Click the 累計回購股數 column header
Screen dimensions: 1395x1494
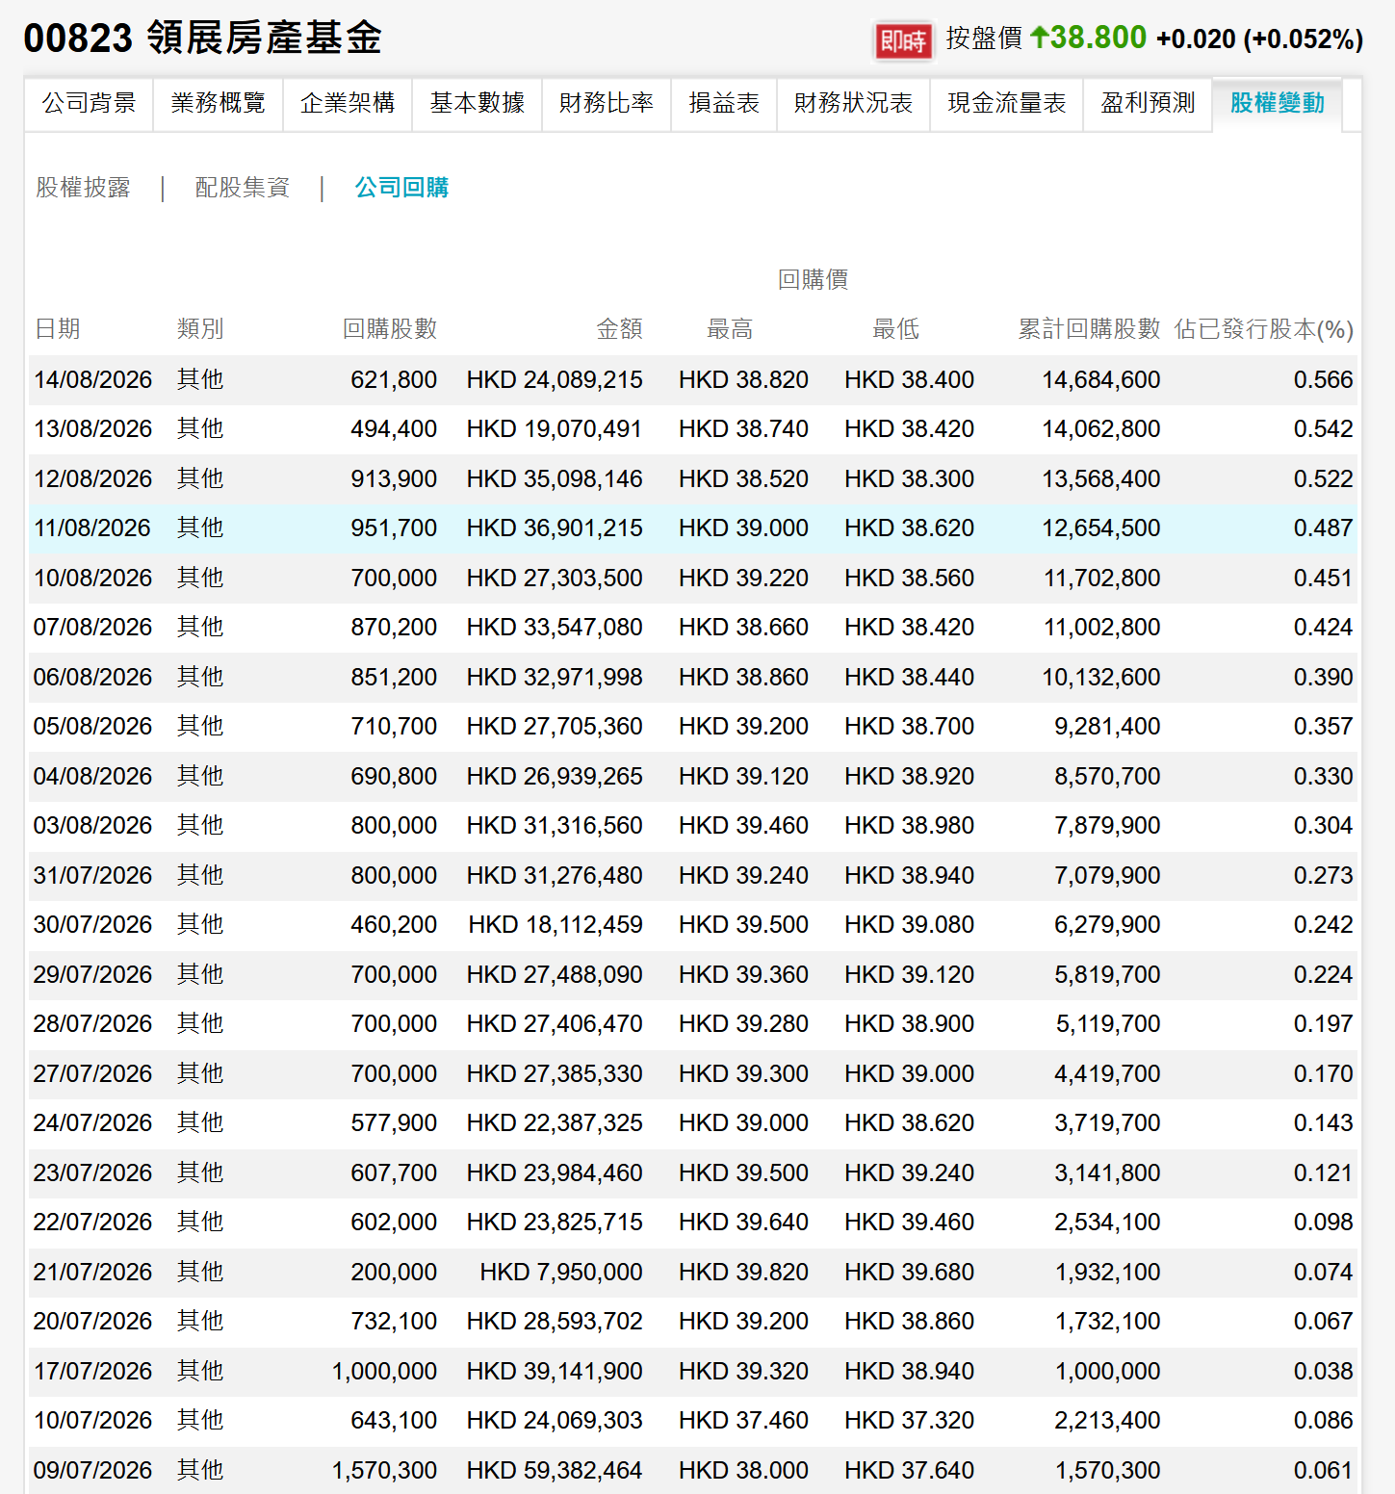(1090, 329)
